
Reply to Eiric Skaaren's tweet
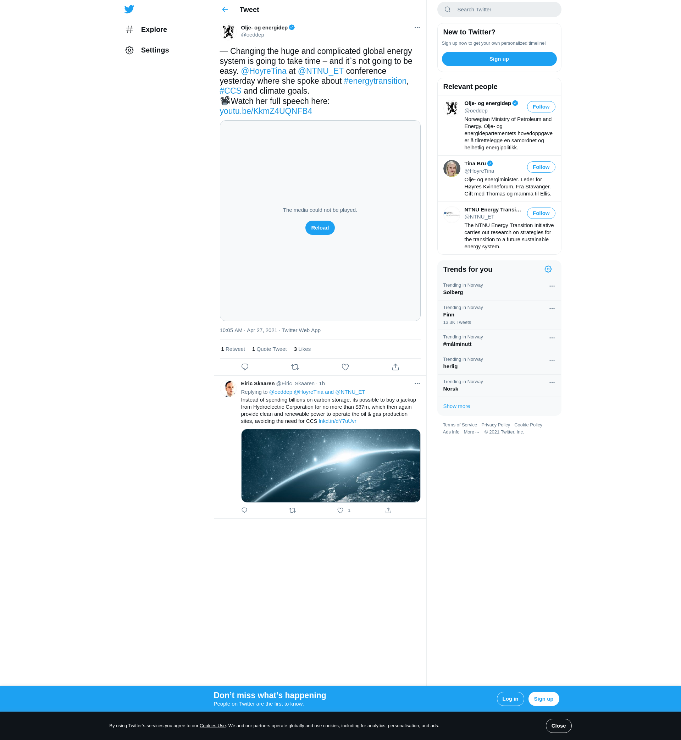point(244,510)
